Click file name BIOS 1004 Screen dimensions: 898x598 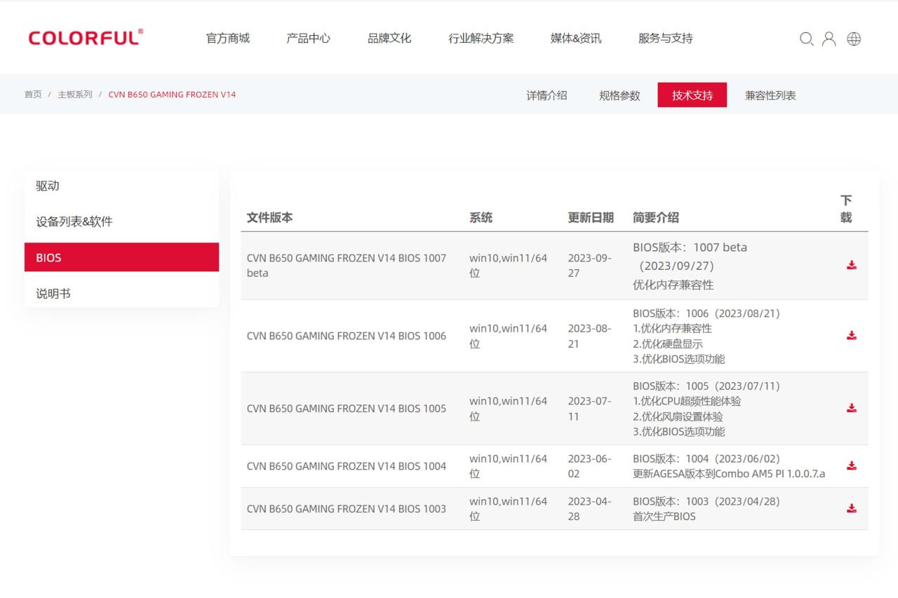pos(347,466)
